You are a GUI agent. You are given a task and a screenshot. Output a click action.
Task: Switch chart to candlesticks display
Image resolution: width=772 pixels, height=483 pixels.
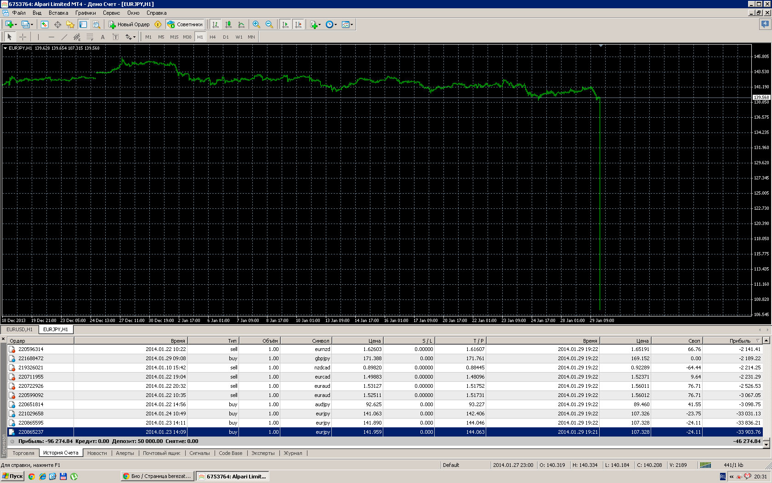click(228, 24)
